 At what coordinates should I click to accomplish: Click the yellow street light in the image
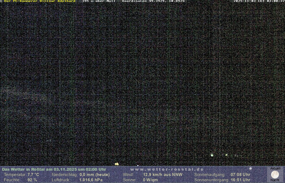click(117, 164)
